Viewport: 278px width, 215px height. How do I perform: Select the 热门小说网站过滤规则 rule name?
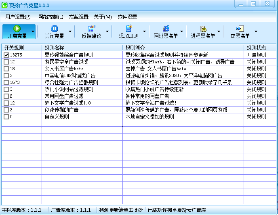coord(69,90)
